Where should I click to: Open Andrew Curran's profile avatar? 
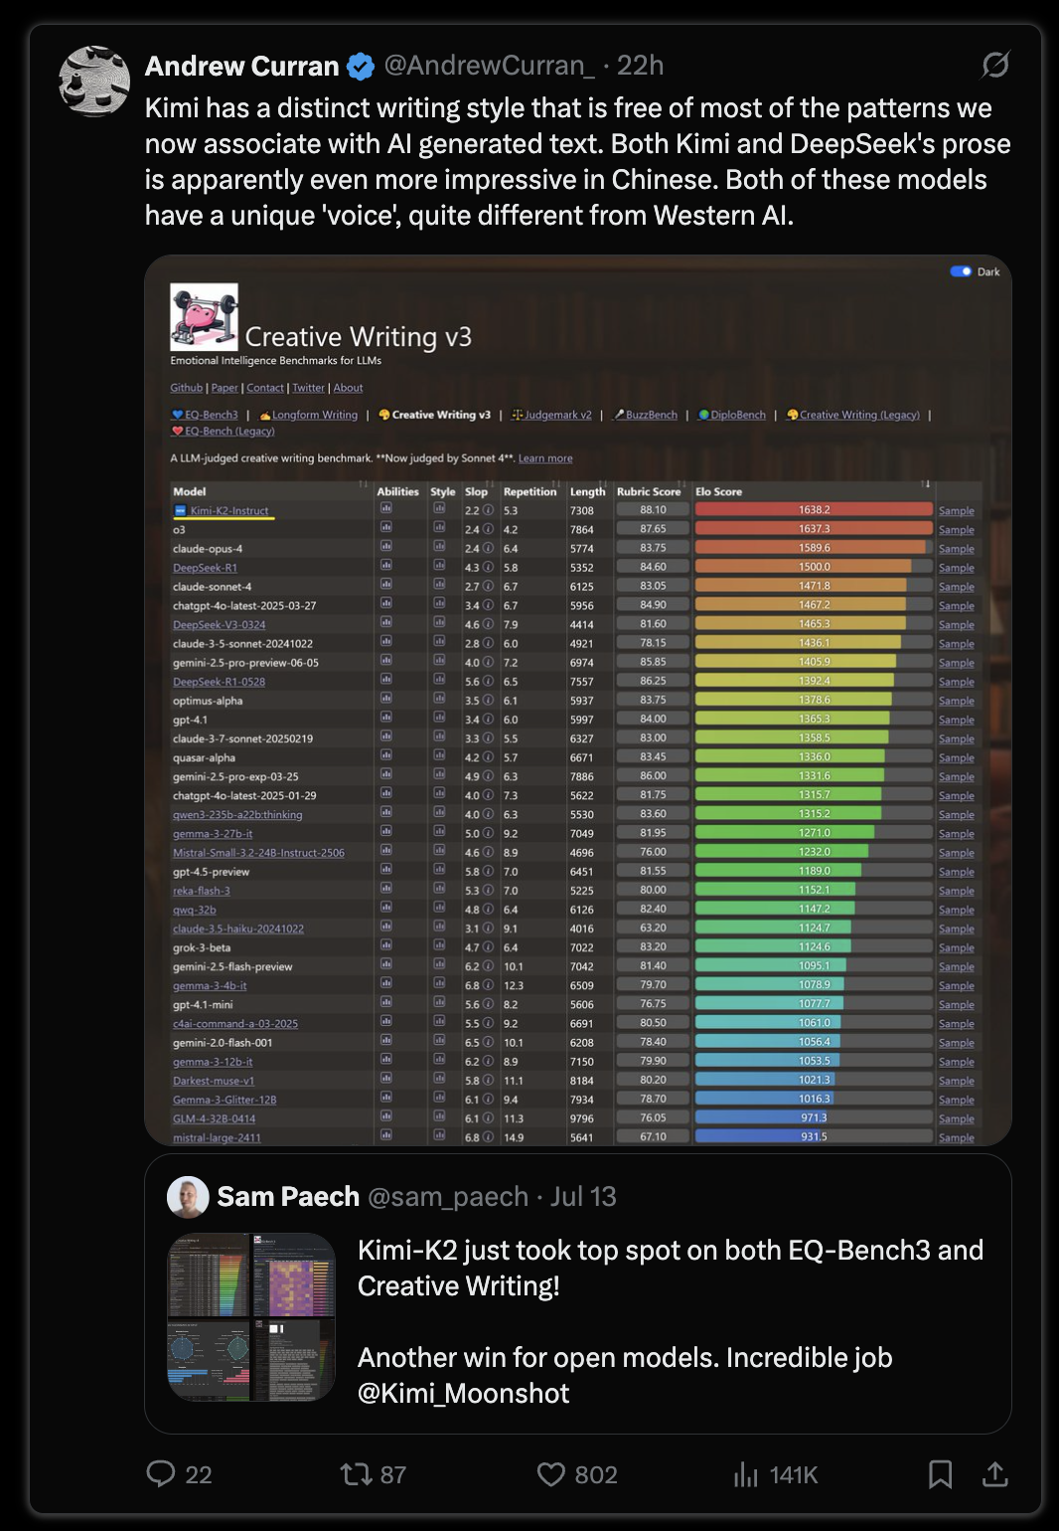[95, 82]
